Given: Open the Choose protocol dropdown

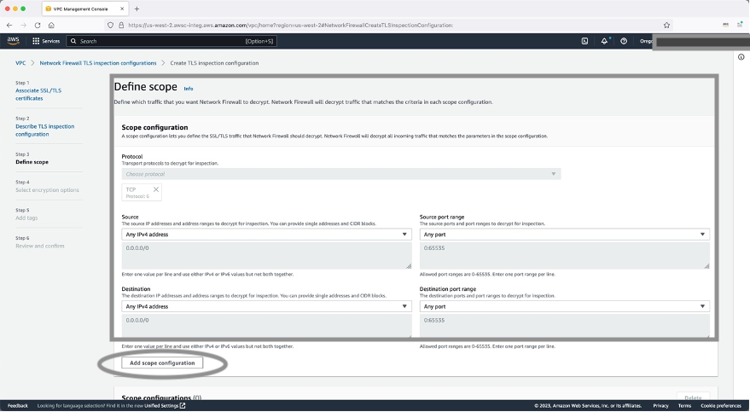Looking at the screenshot, I should 341,174.
